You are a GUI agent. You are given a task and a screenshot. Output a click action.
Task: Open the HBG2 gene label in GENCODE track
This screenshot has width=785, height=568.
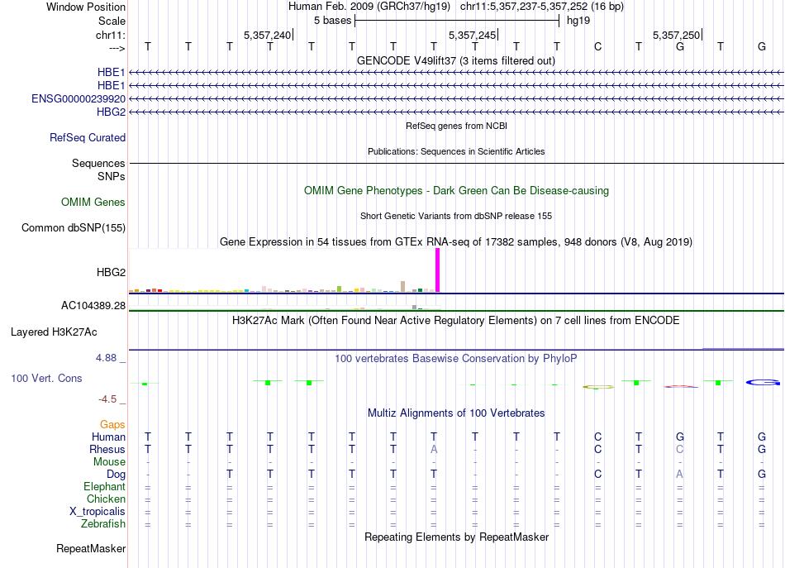(x=112, y=112)
